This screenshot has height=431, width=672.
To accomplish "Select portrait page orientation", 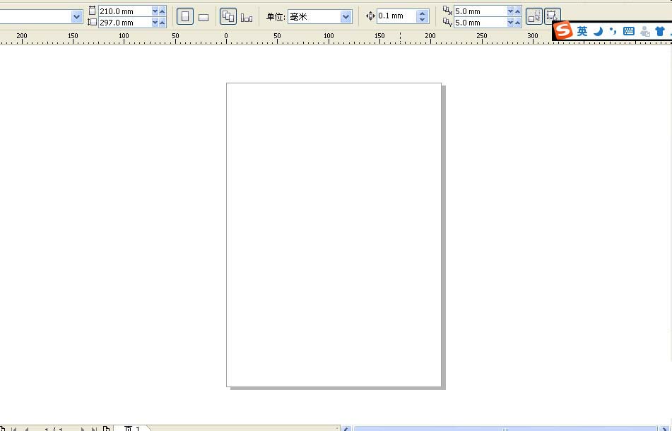I will tap(185, 17).
